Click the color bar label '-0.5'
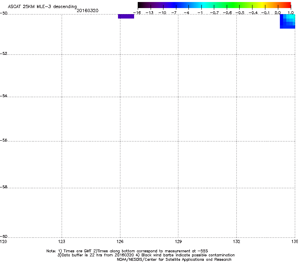Image resolution: width=298 pixels, height=262 pixels. pyautogui.click(x=240, y=13)
